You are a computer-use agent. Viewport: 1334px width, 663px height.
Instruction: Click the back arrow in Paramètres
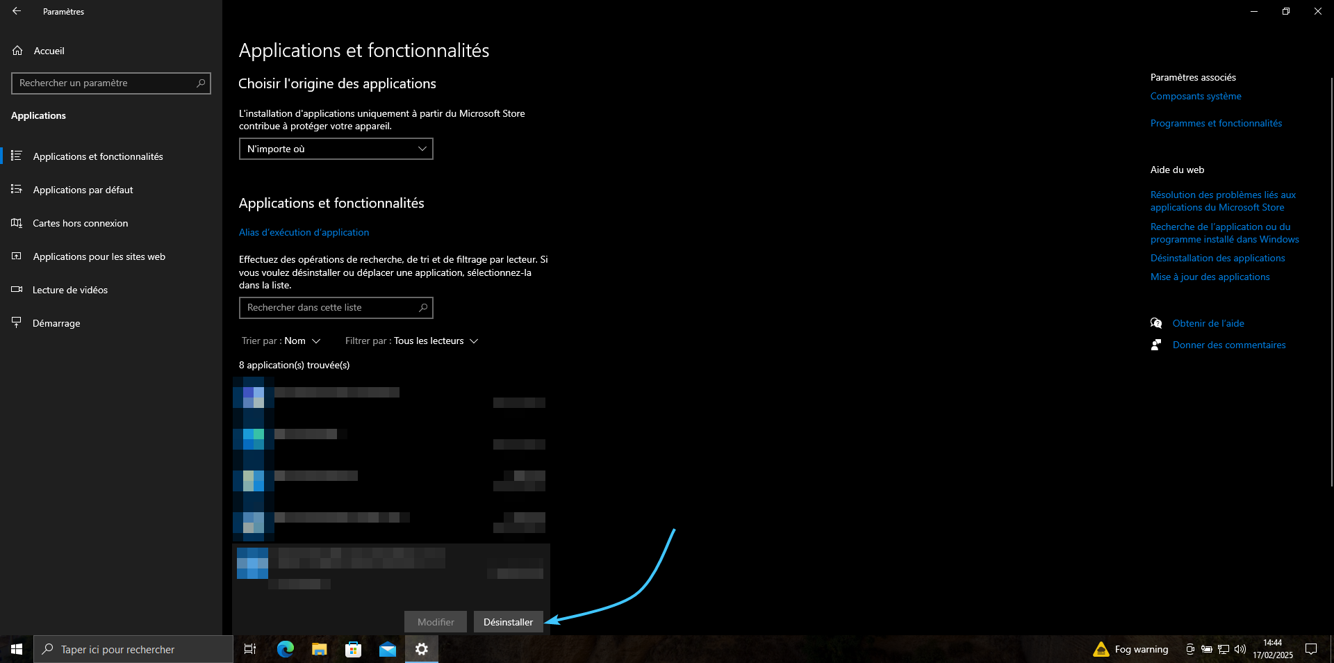click(17, 11)
